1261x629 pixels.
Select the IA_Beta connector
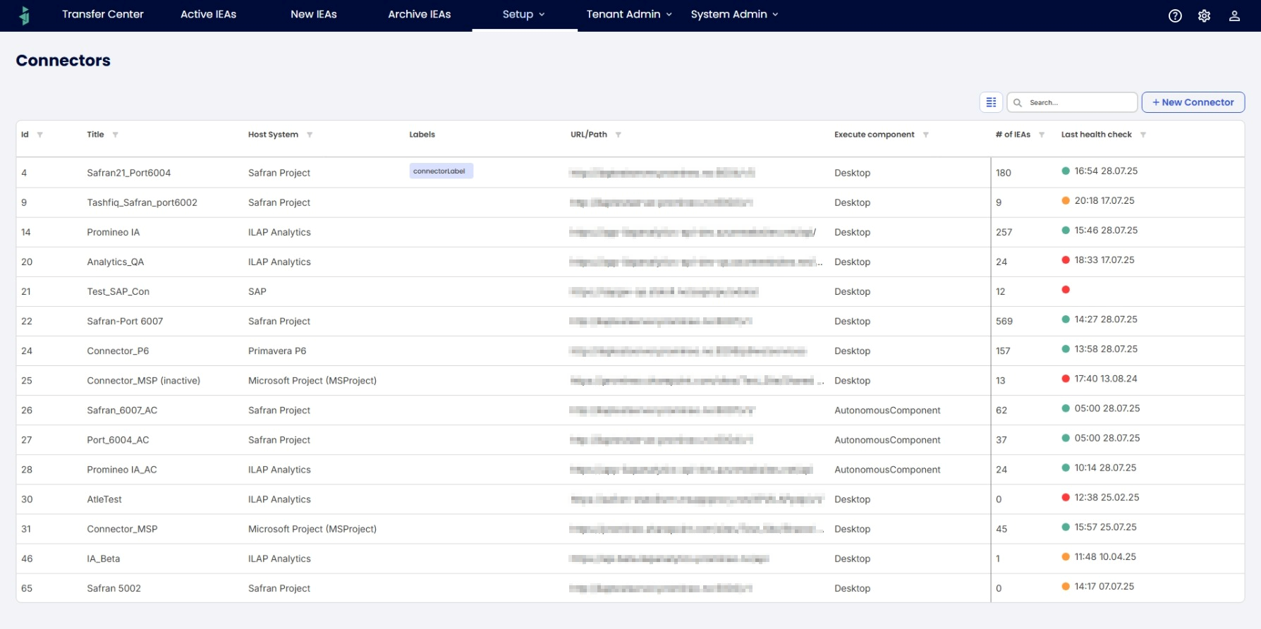pyautogui.click(x=104, y=558)
